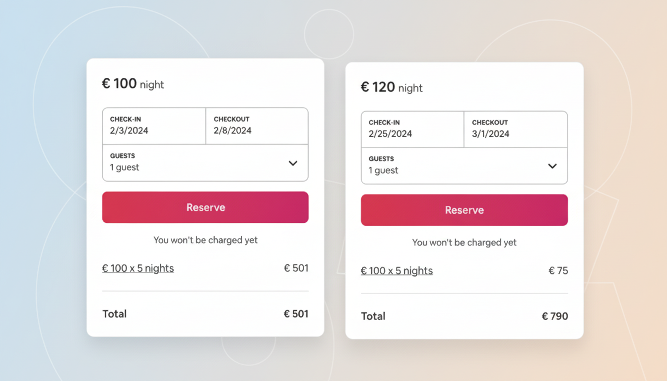
Task: Open the '€ 100 x 5 nights' breakdown on left card
Action: pyautogui.click(x=138, y=268)
